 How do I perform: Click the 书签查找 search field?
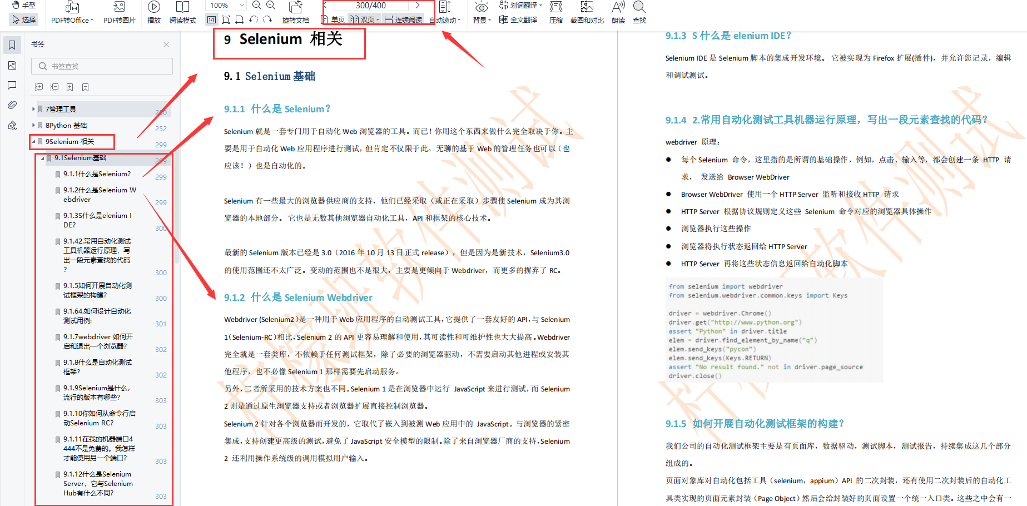(x=102, y=66)
